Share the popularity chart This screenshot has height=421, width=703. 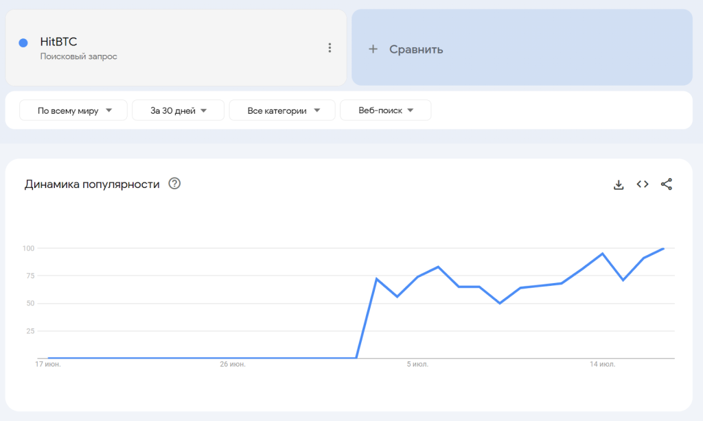coord(667,184)
